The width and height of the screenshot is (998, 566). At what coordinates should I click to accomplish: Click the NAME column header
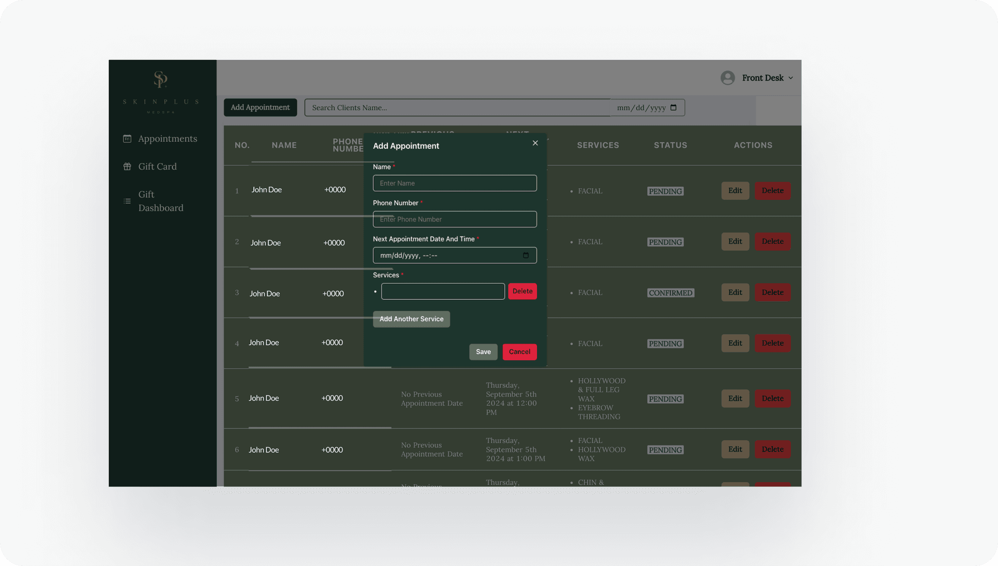pos(284,145)
